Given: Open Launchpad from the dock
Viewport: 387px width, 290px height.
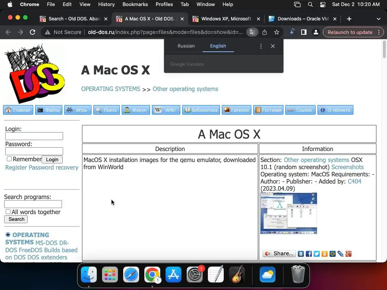Looking at the screenshot, I should click(110, 275).
